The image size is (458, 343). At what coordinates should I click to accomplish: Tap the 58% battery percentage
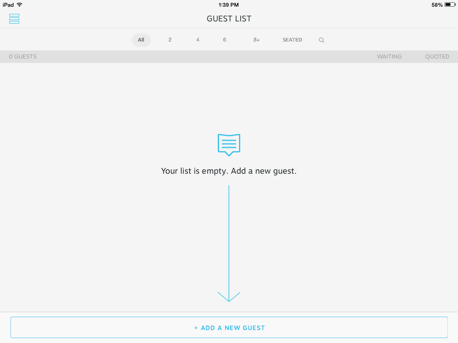437,5
